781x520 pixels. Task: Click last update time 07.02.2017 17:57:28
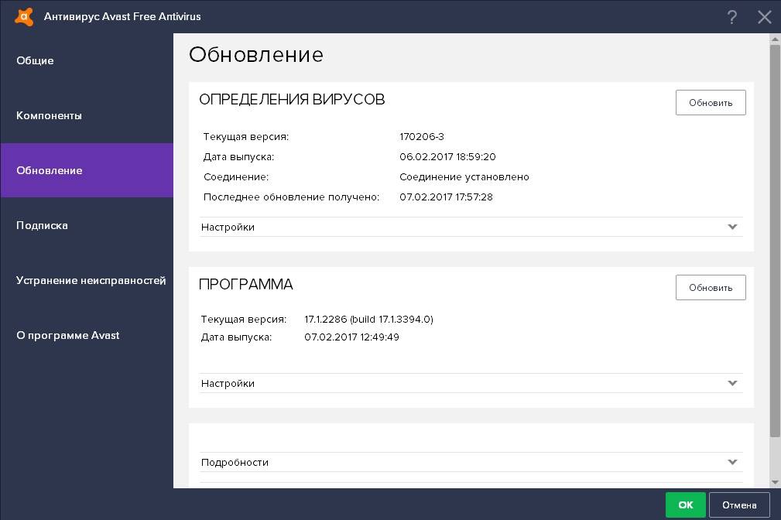pos(446,197)
